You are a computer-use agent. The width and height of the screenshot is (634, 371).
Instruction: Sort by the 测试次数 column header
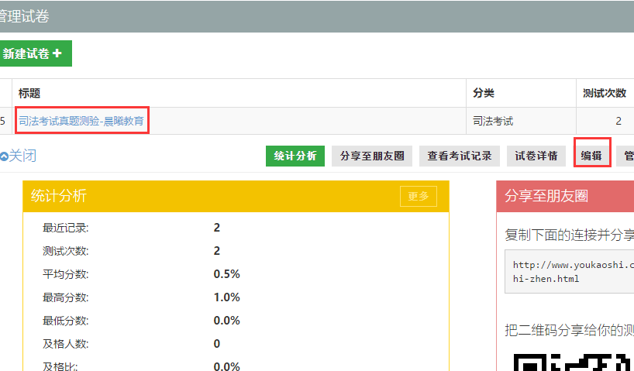(x=605, y=93)
